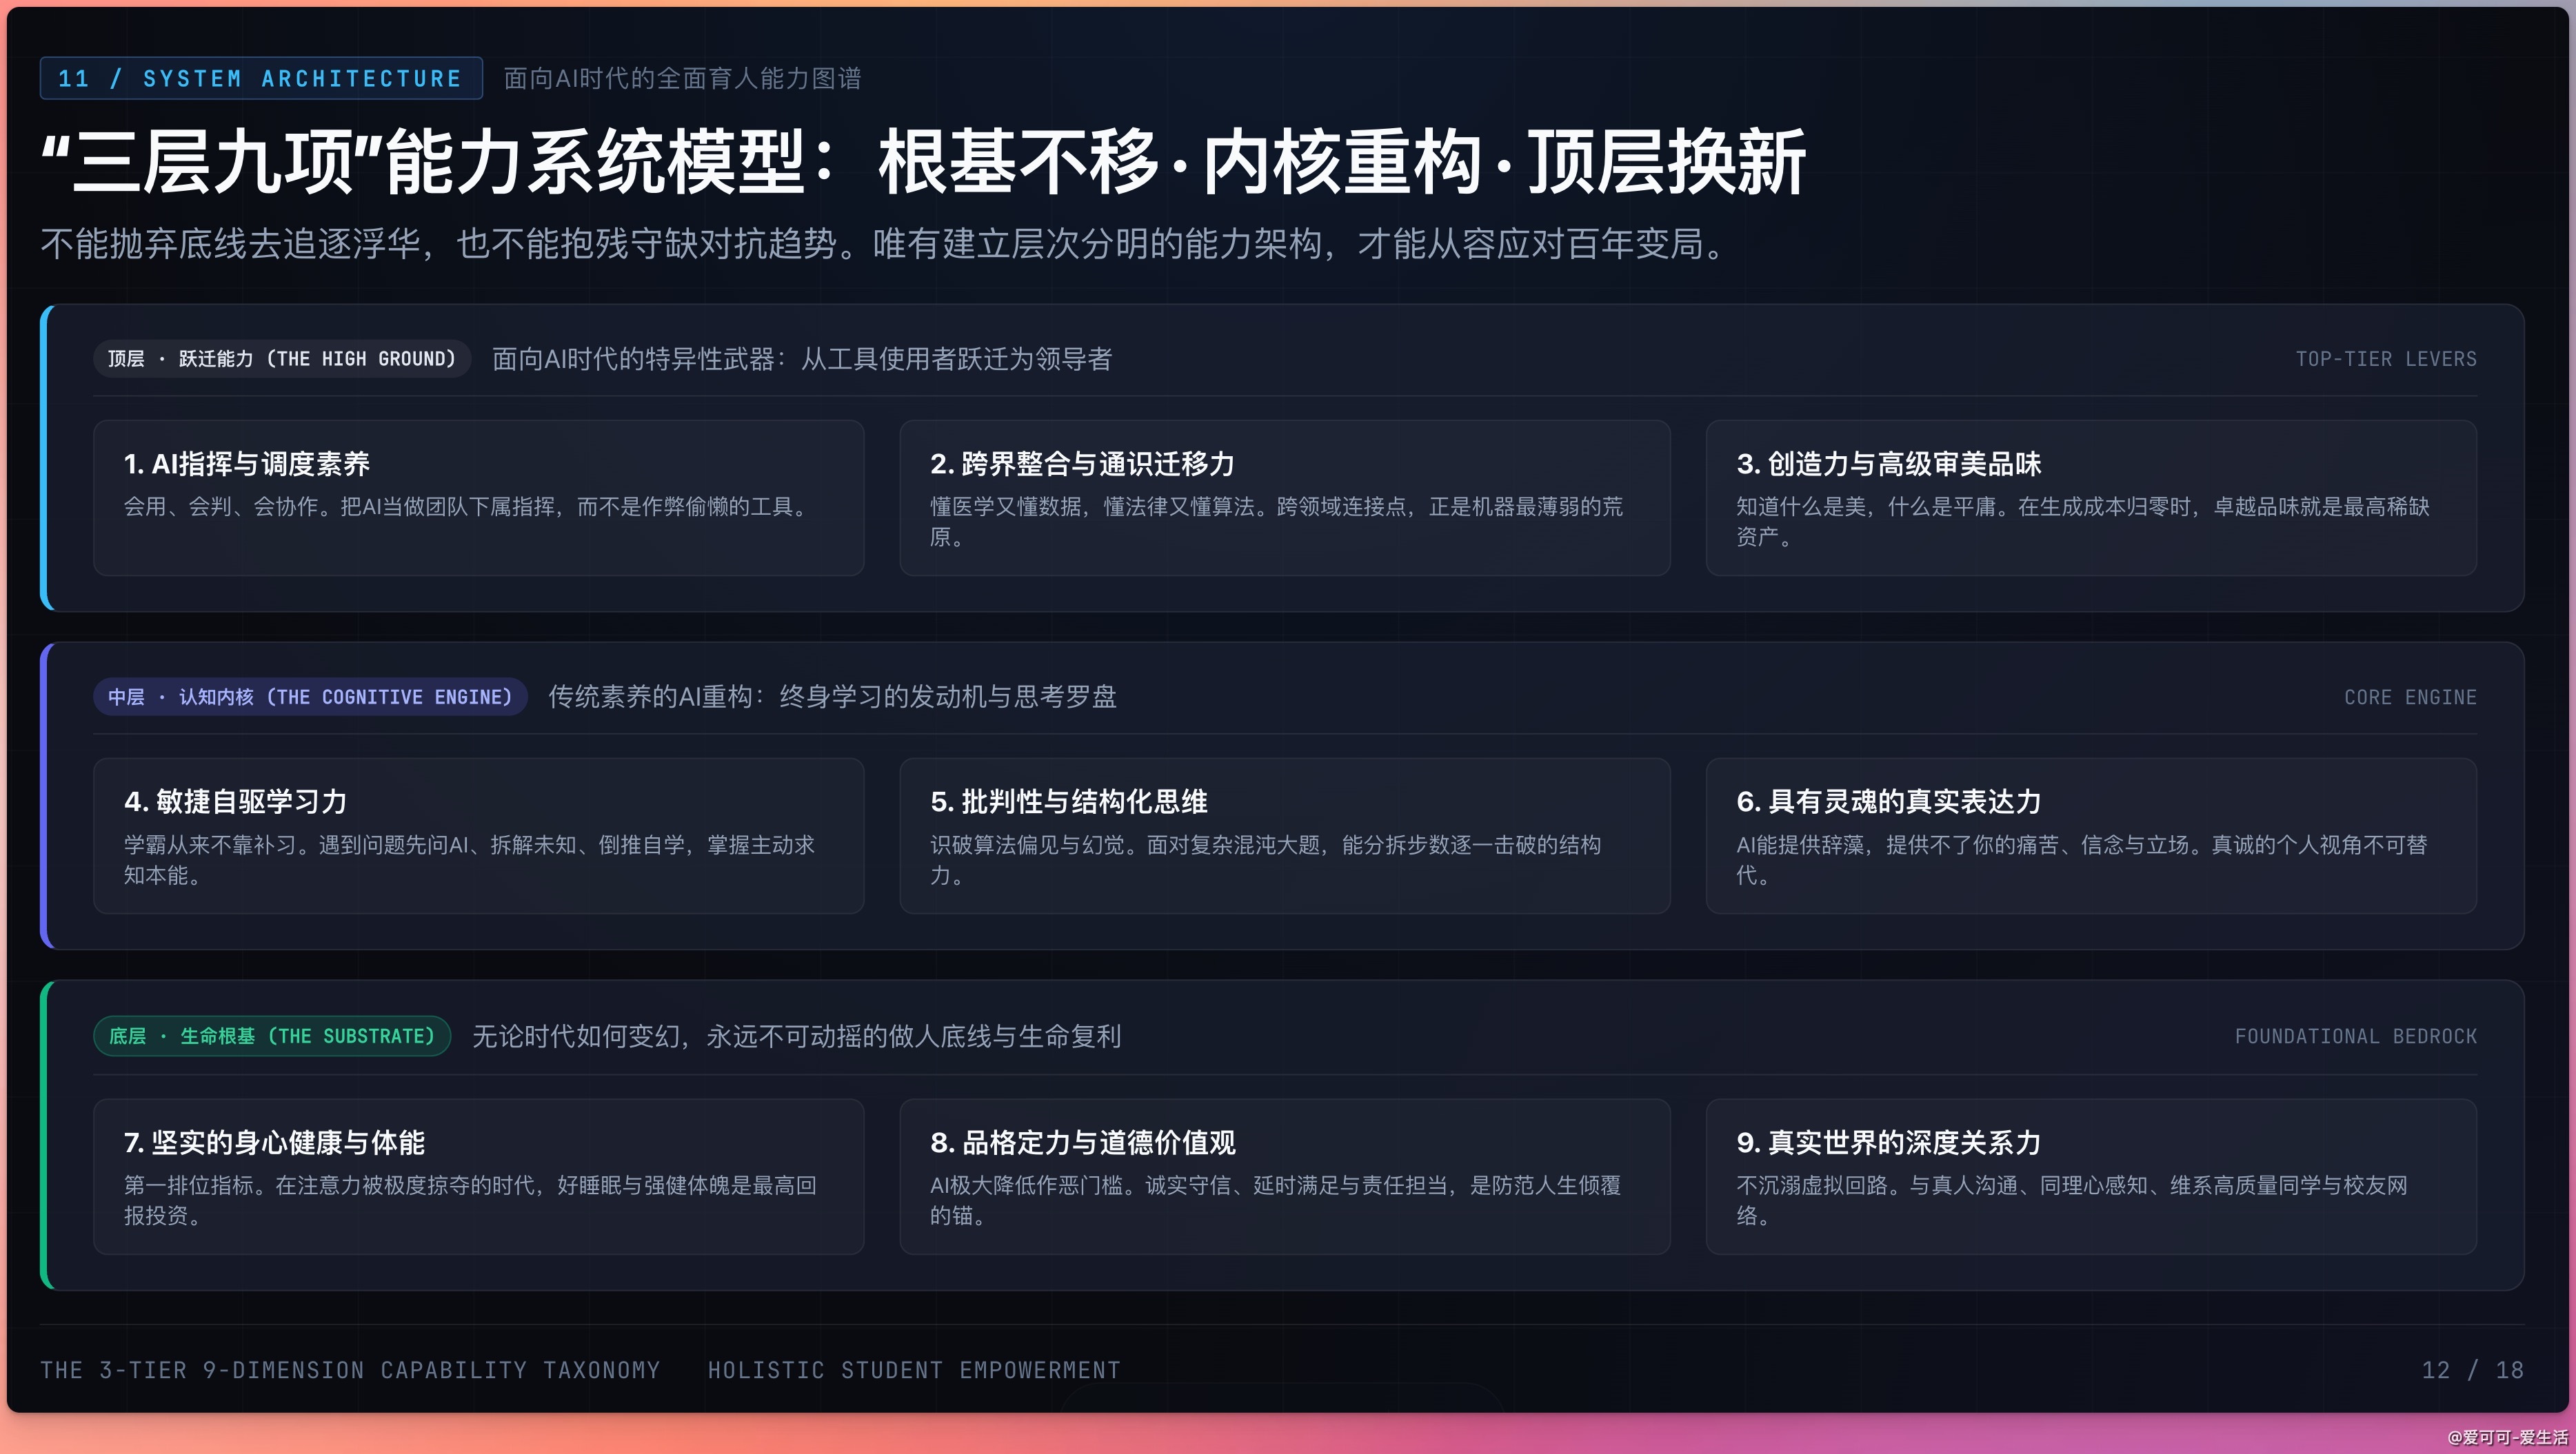
Task: Click the '三层九项' main headline
Action: click(x=923, y=162)
